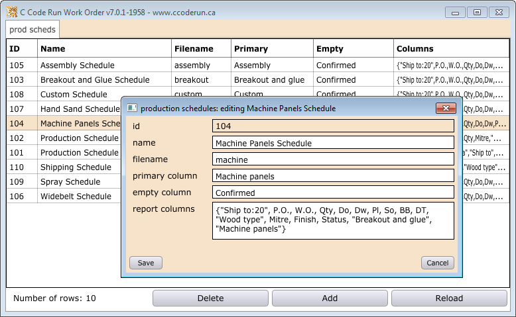The width and height of the screenshot is (516, 317).
Task: Close the C Code Run Work Order window
Action: tap(499, 13)
